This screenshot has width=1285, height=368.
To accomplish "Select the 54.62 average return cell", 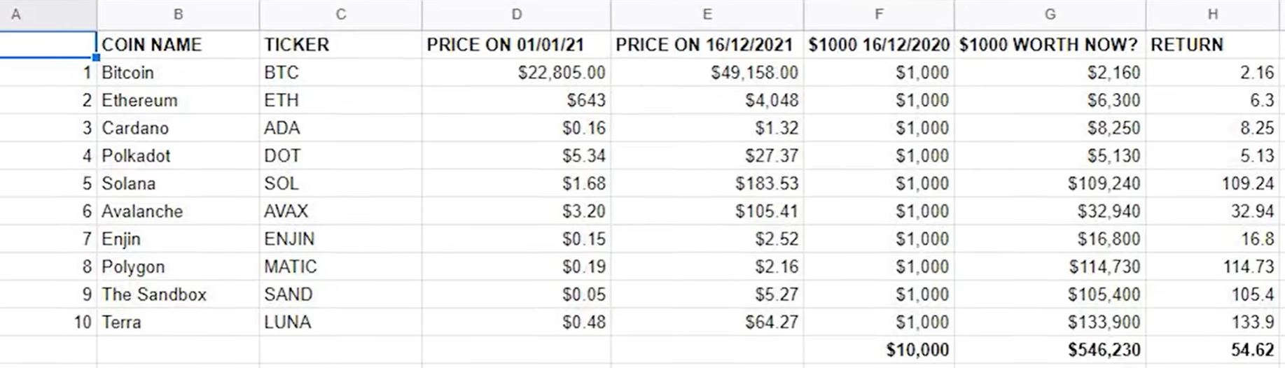I will pyautogui.click(x=1212, y=350).
